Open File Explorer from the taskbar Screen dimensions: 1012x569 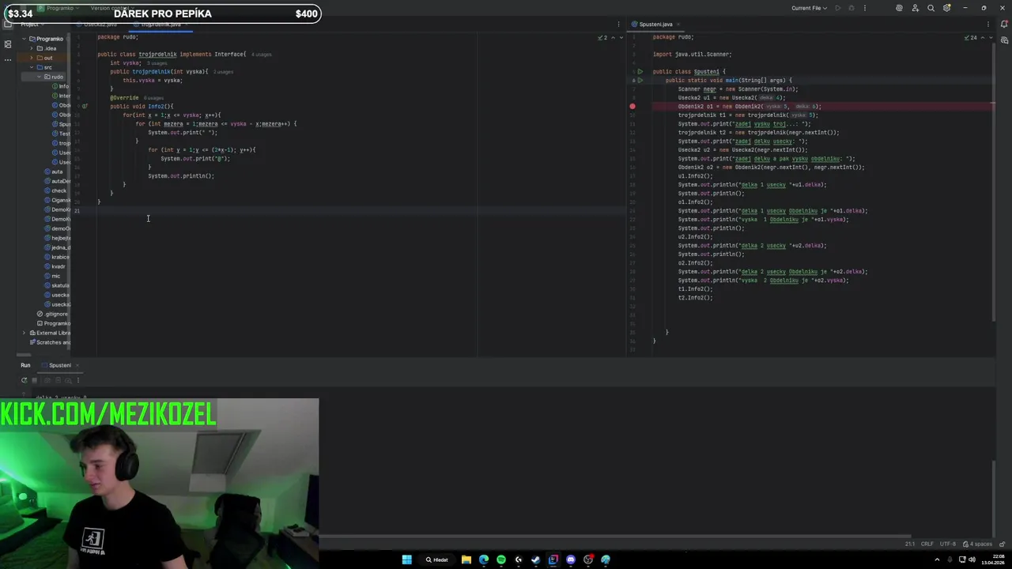click(466, 560)
